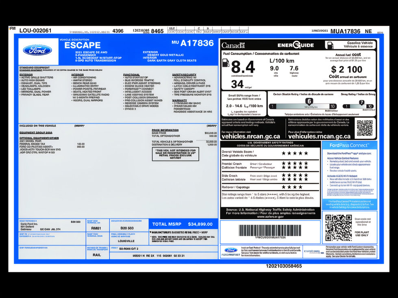
Task: Click the Ford oval logo
Action: click(x=37, y=50)
